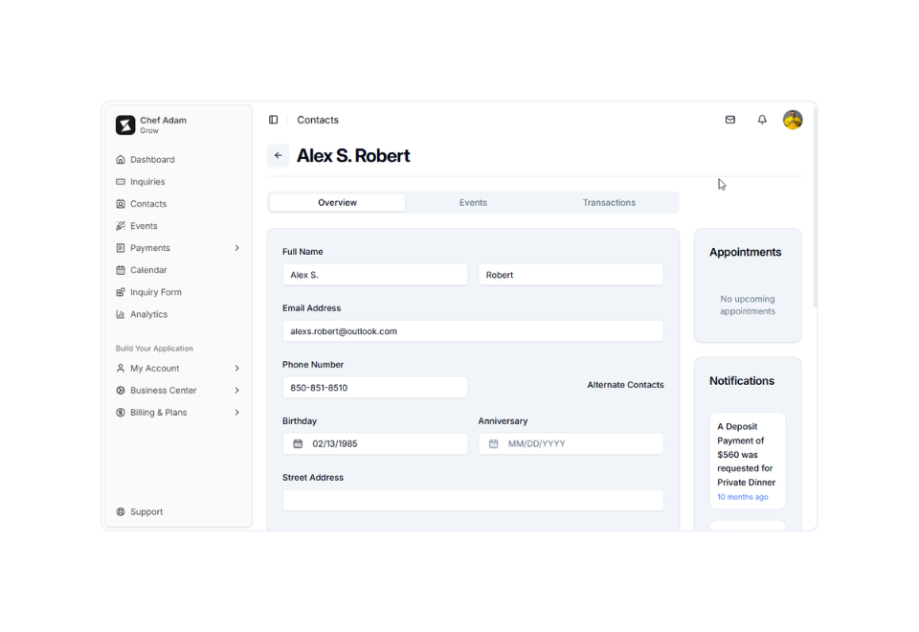Open Calendar in the sidebar
Screen dimensions: 919x632
tap(148, 270)
